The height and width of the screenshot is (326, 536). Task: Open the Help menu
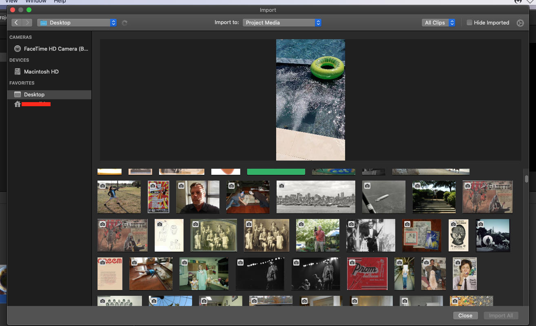tap(60, 2)
